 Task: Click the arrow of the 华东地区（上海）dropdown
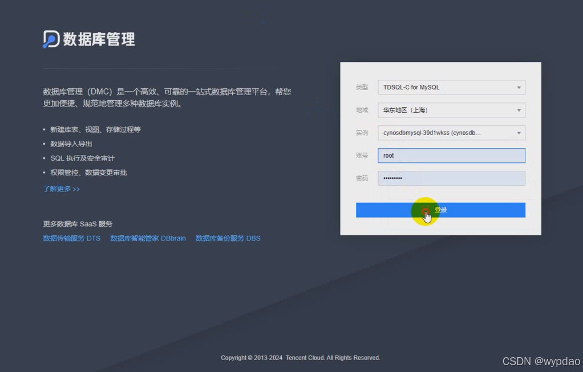pos(519,111)
